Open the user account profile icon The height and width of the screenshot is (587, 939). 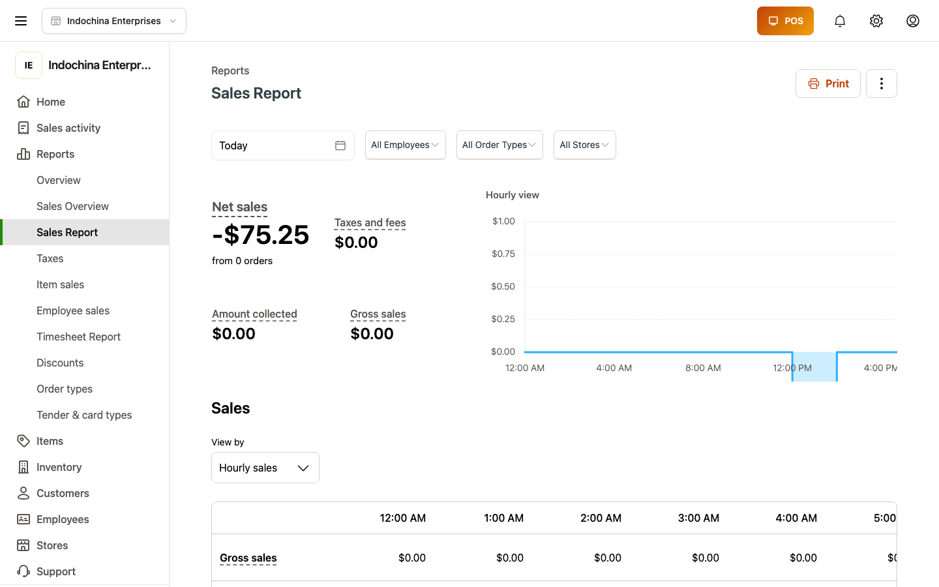[x=913, y=21]
